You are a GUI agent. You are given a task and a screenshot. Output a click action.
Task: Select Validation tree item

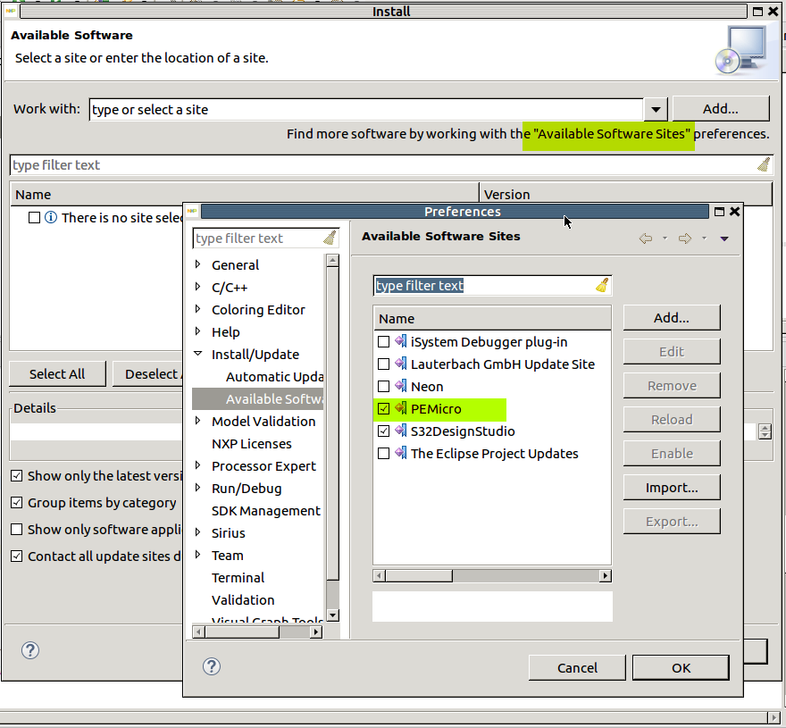pyautogui.click(x=243, y=600)
